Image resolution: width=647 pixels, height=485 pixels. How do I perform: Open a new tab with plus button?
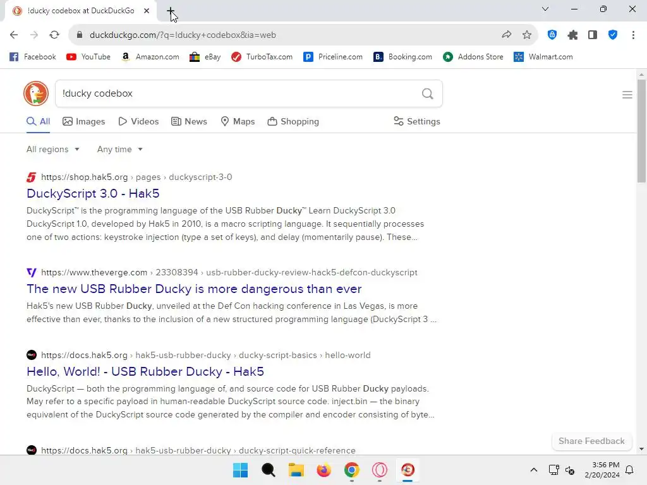tap(171, 11)
